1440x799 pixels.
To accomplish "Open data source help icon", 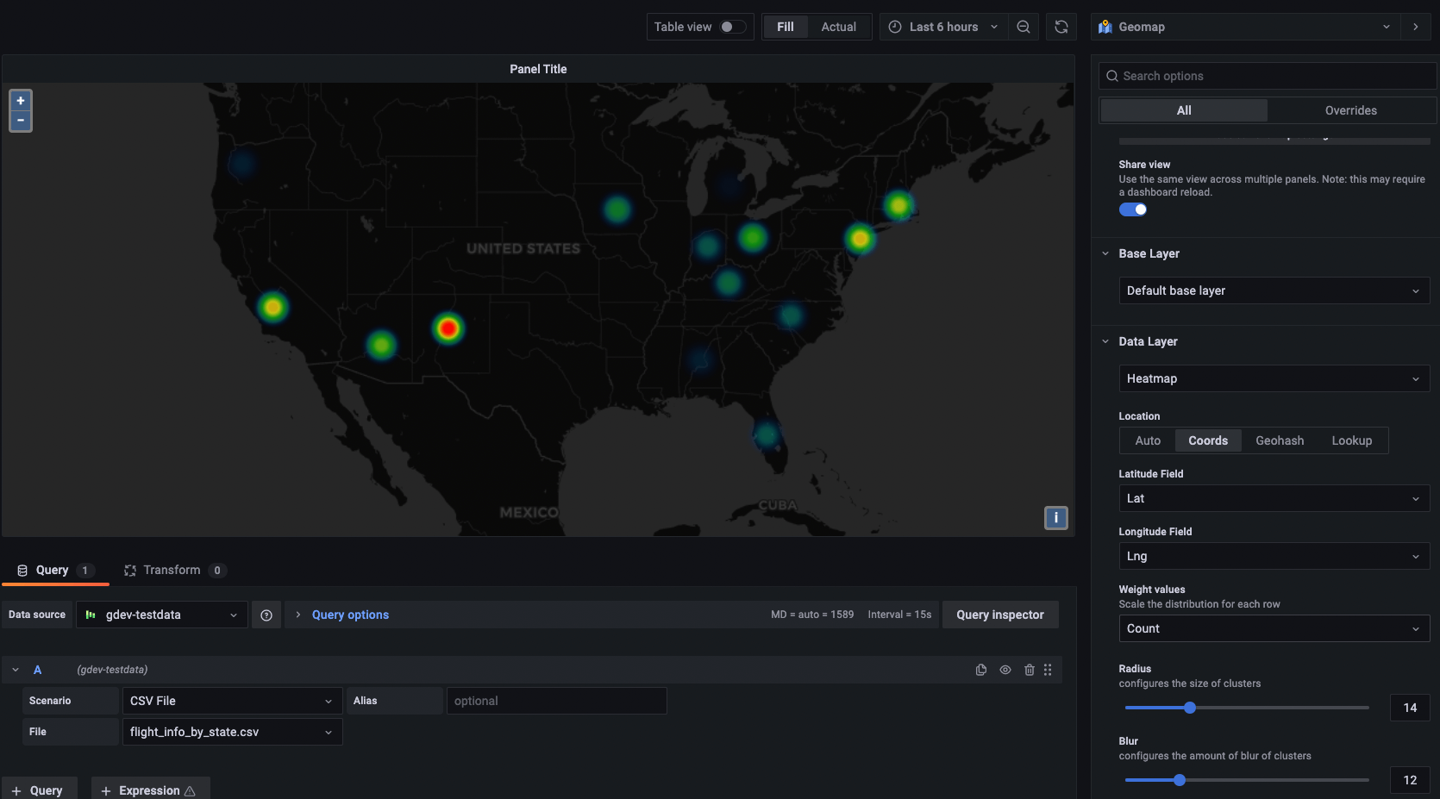I will click(266, 615).
